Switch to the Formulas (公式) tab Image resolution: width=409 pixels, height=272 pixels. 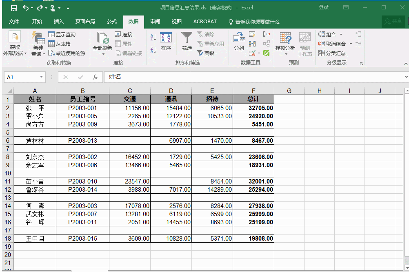[112, 22]
